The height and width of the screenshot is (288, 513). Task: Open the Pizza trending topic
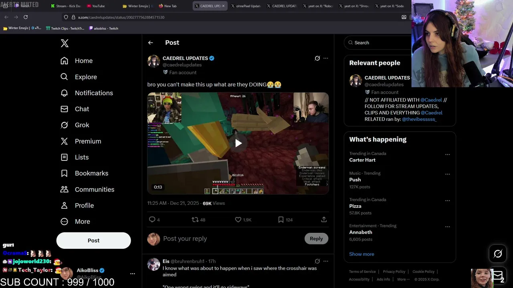pos(355,206)
